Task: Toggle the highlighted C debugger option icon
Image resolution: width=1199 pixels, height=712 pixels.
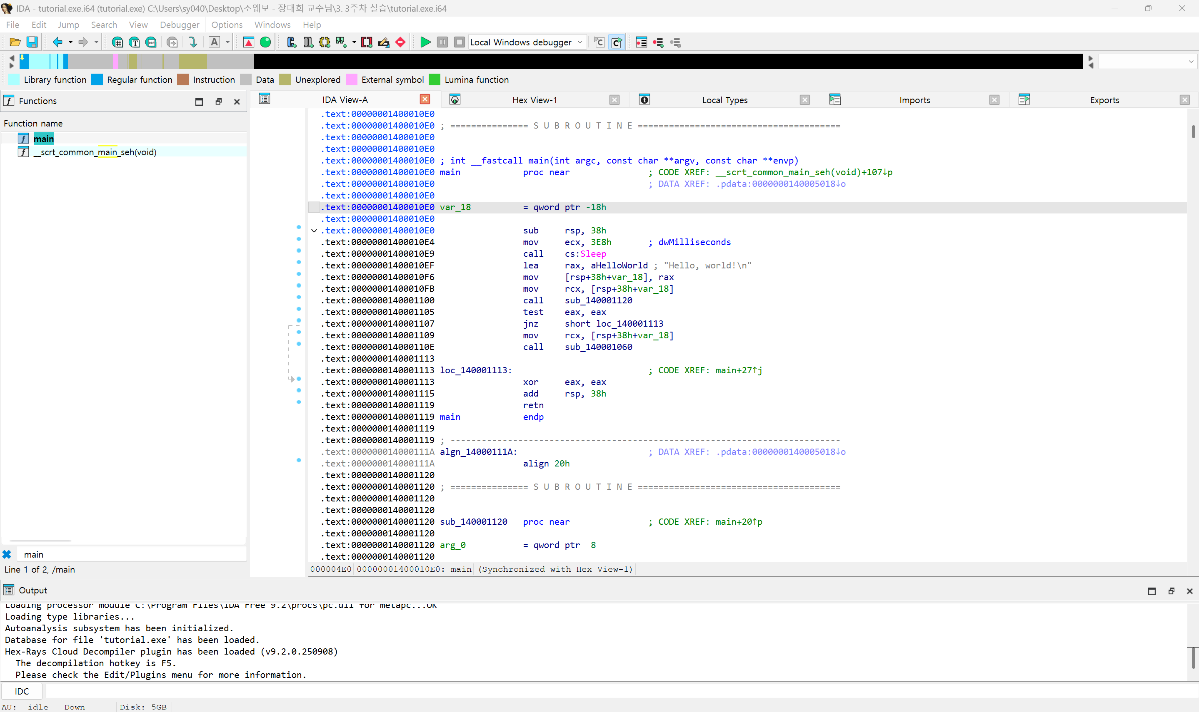Action: (617, 42)
